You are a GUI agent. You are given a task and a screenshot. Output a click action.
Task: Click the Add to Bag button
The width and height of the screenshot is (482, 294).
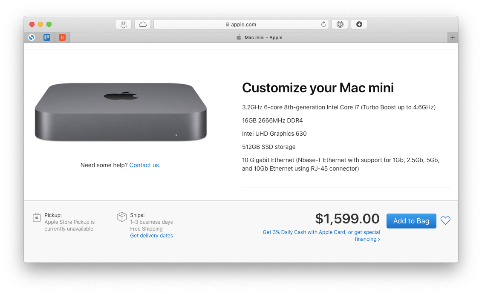pyautogui.click(x=411, y=221)
